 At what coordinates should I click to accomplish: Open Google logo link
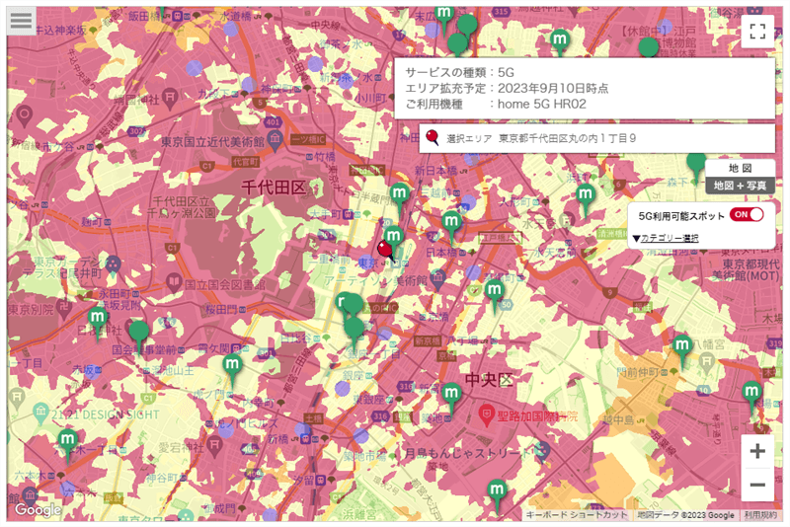click(x=38, y=510)
